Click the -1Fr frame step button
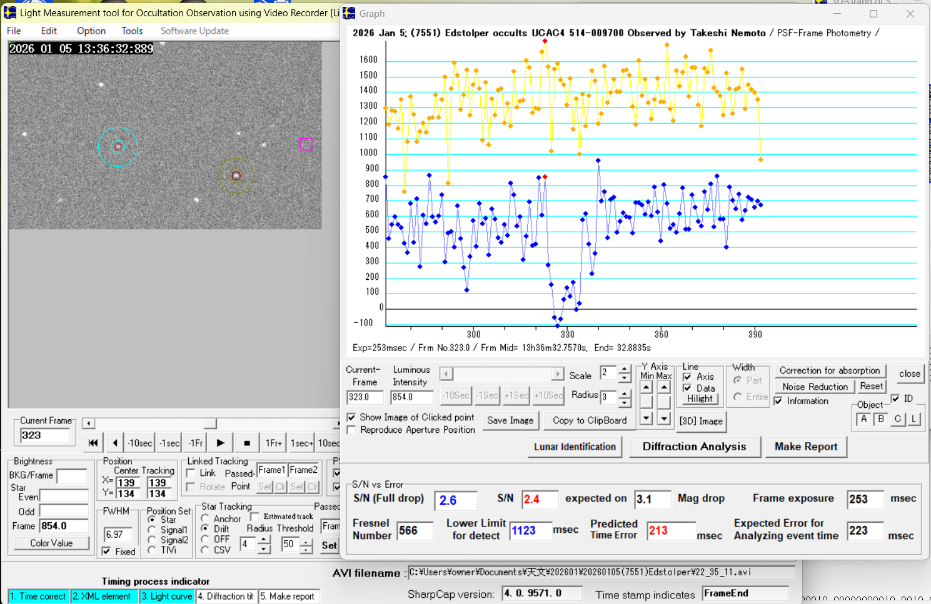The width and height of the screenshot is (931, 604). [x=196, y=443]
